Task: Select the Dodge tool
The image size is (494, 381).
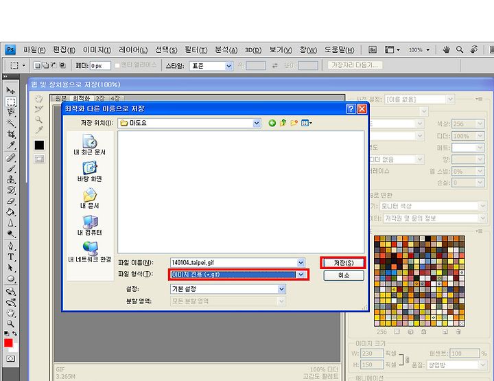Action: (x=11, y=234)
